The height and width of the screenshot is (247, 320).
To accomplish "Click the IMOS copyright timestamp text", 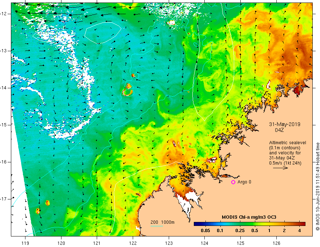I will pyautogui.click(x=317, y=186).
